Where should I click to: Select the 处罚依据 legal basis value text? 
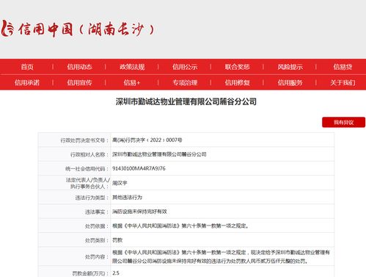[180, 226]
